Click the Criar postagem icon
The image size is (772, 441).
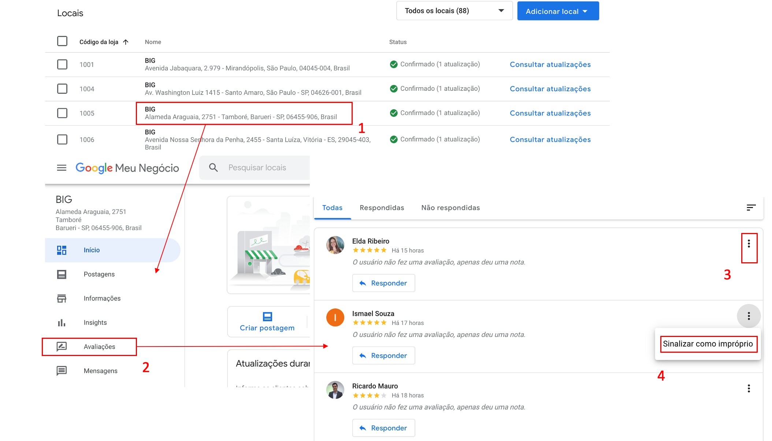pos(267,316)
